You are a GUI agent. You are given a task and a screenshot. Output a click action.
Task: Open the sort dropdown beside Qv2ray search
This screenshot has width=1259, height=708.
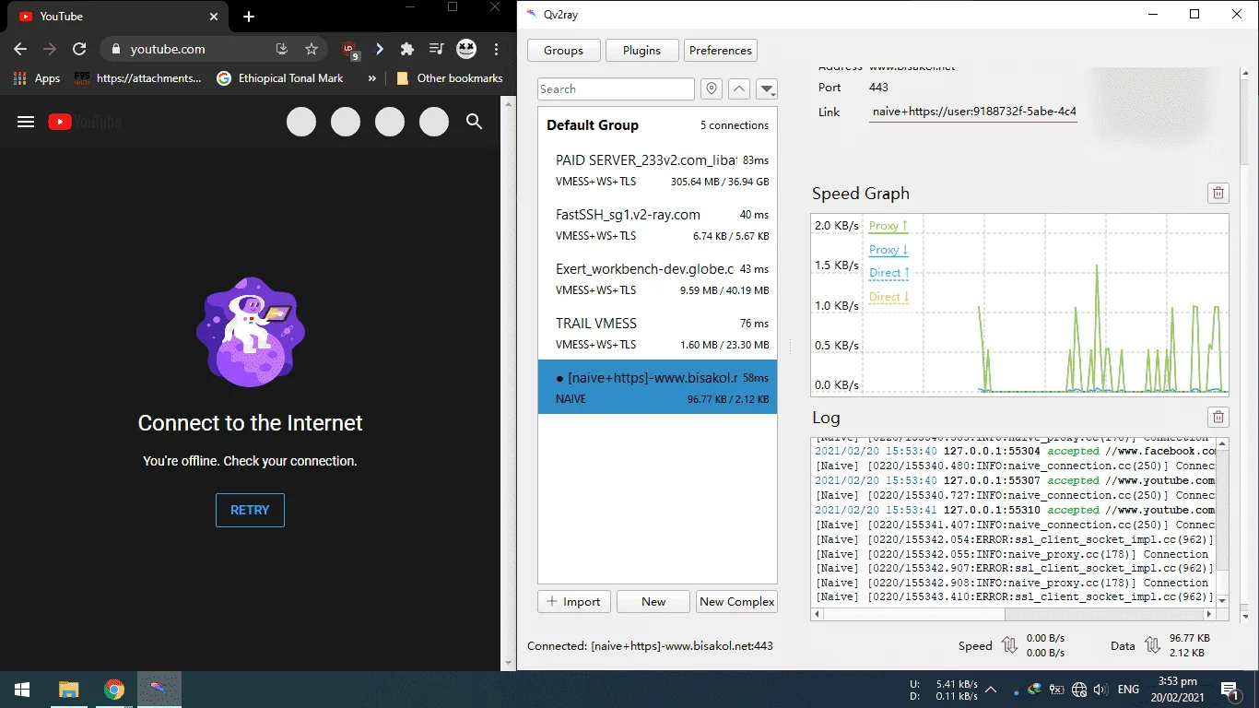(x=767, y=88)
